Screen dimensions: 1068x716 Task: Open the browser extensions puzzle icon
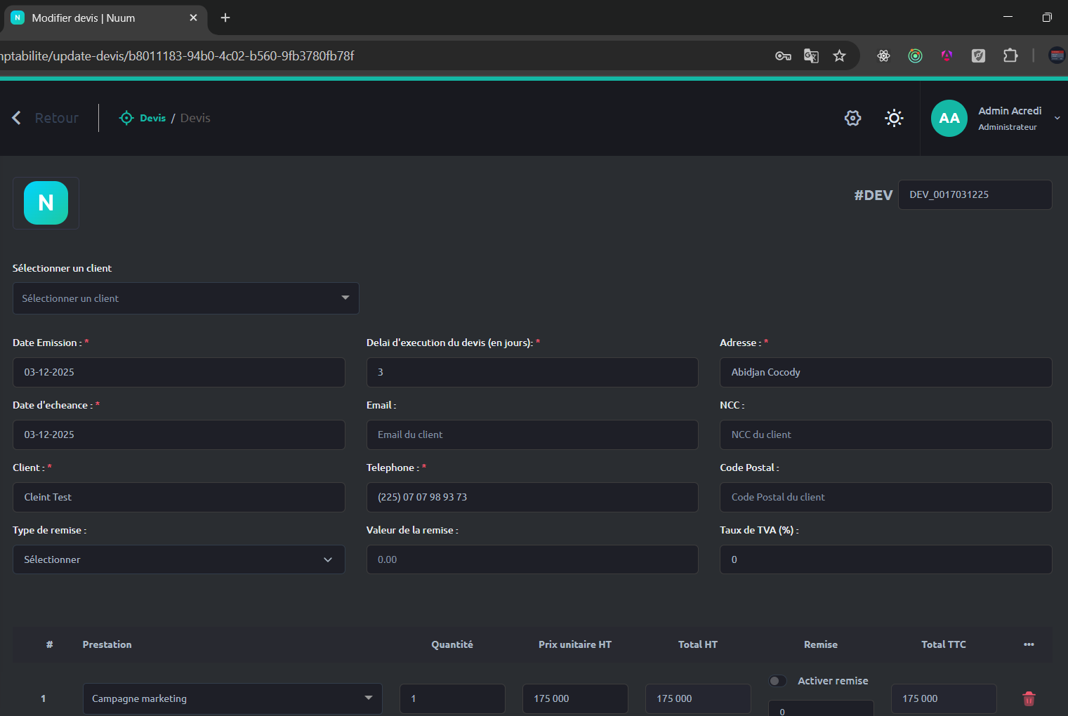1010,56
